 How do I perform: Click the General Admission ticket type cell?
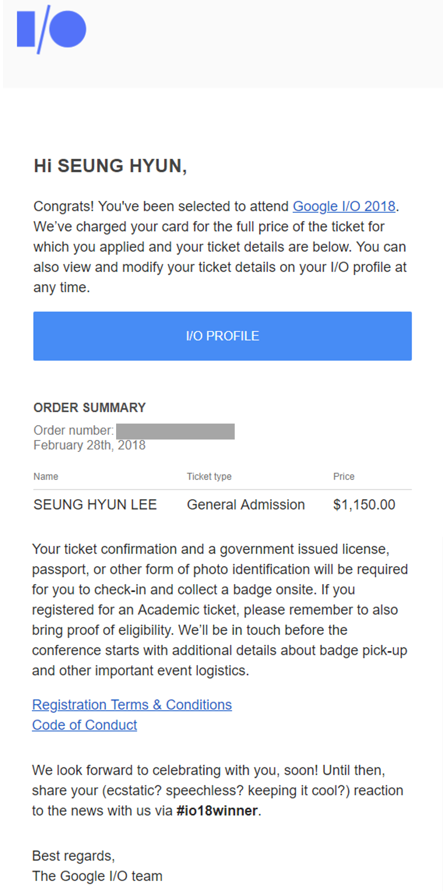246,505
